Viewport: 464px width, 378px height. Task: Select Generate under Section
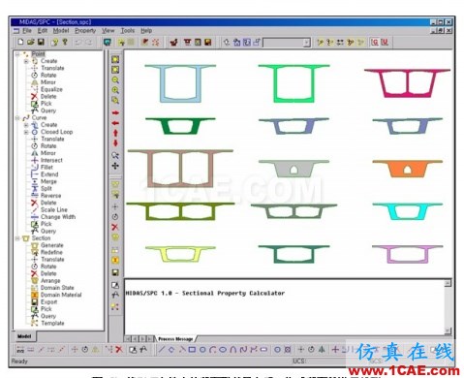coord(52,245)
